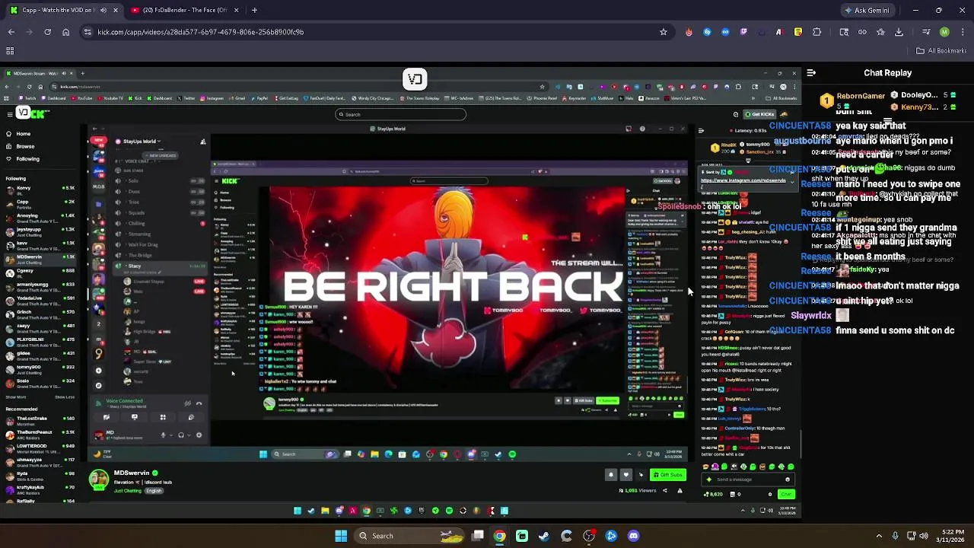Screen dimensions: 974x548
Task: Open the Twitch extension icon
Action: (x=743, y=32)
